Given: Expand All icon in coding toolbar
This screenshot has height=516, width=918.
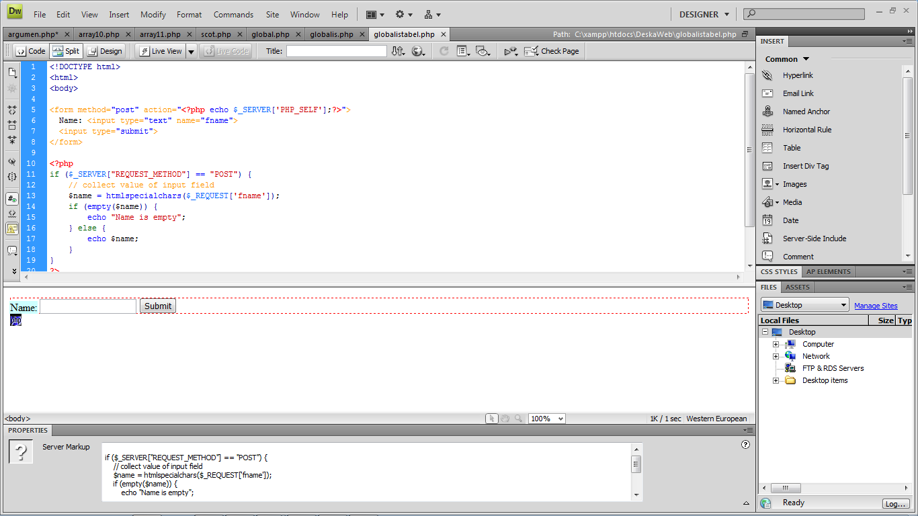Looking at the screenshot, I should pyautogui.click(x=12, y=140).
